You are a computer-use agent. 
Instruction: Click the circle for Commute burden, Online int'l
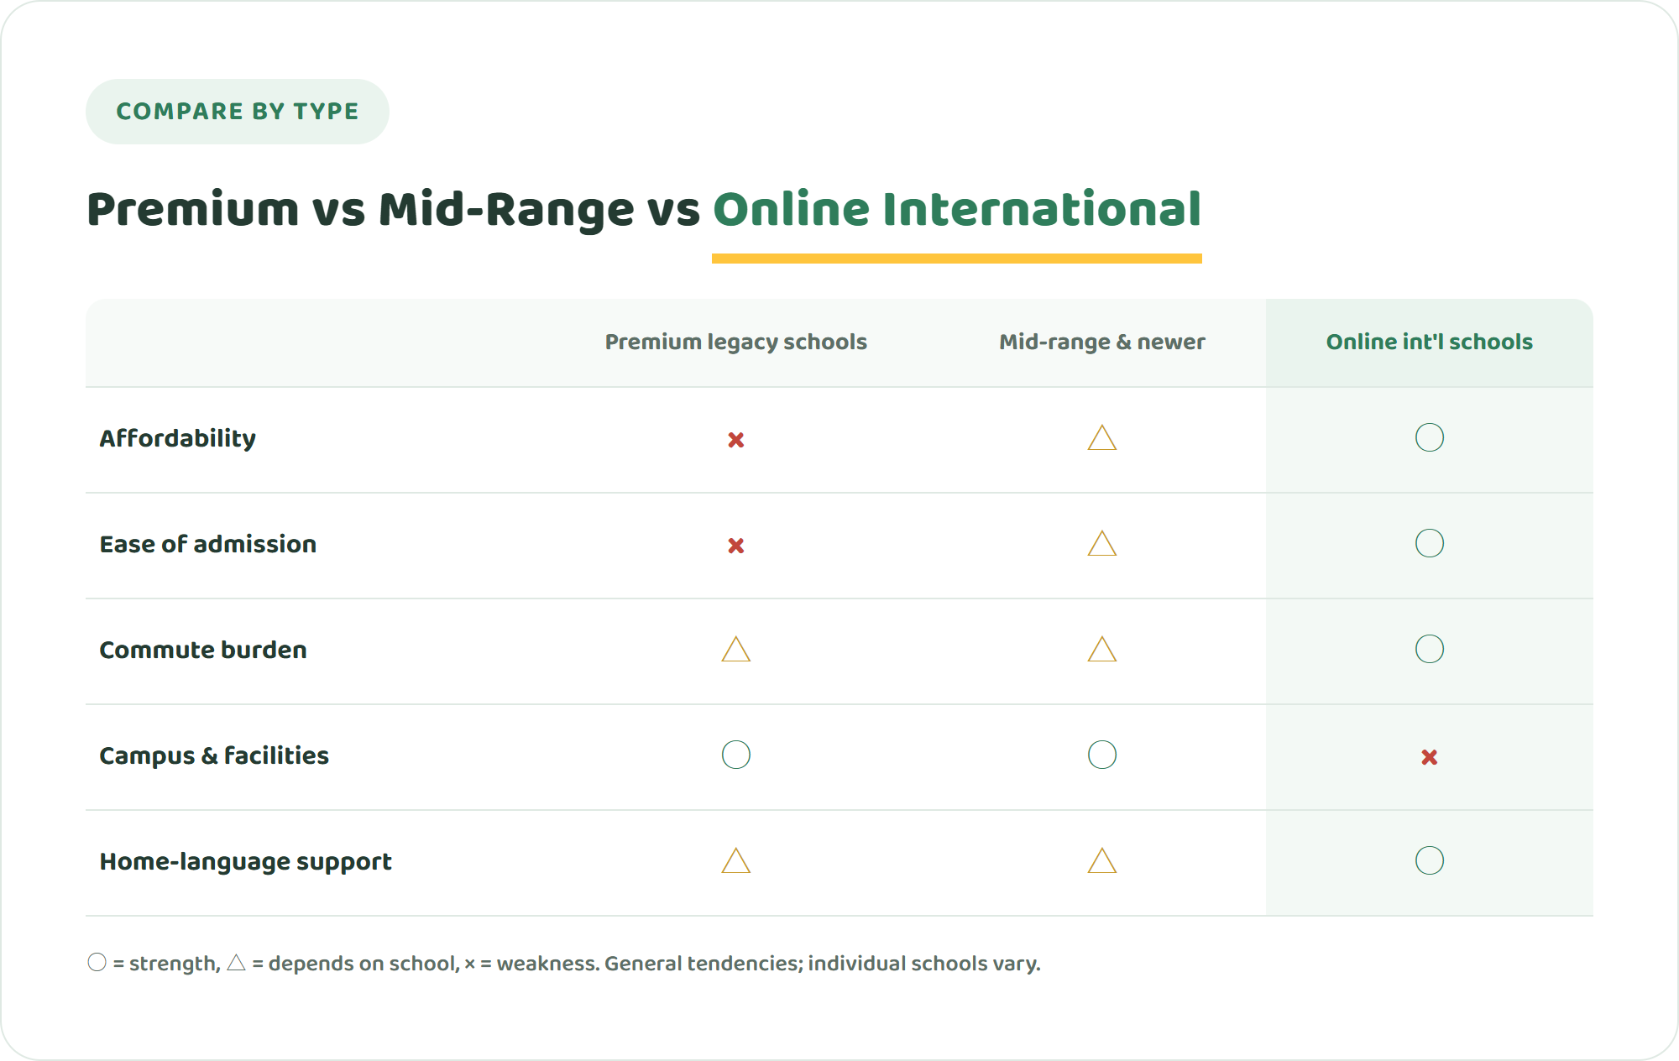click(x=1430, y=649)
